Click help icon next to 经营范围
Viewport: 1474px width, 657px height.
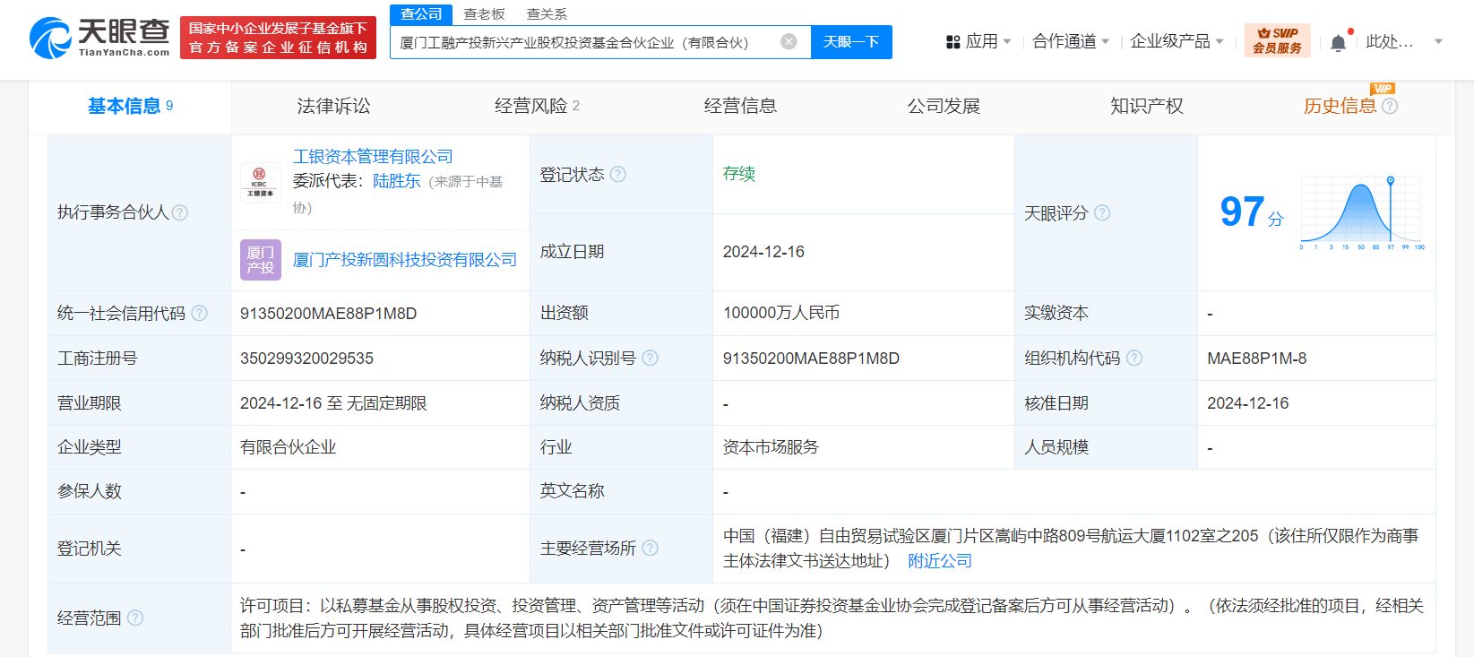pos(134,618)
